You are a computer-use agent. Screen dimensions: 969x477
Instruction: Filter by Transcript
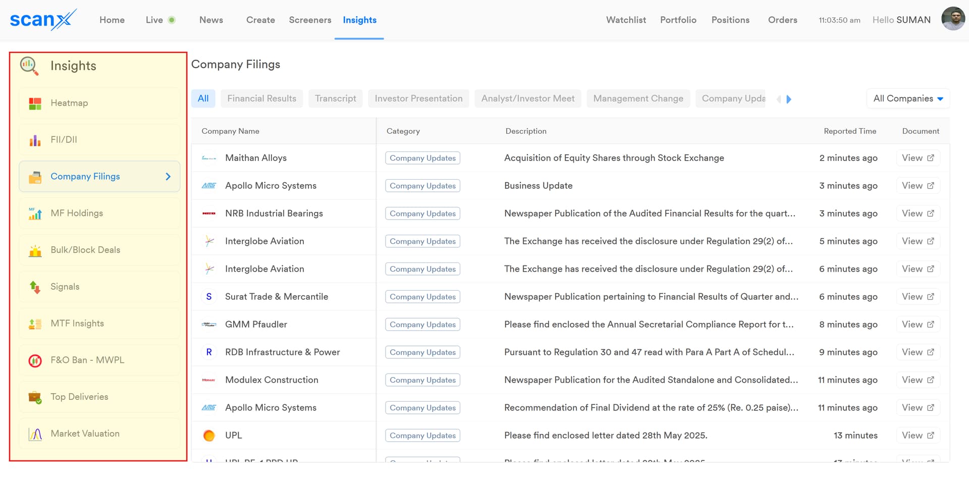pyautogui.click(x=336, y=98)
